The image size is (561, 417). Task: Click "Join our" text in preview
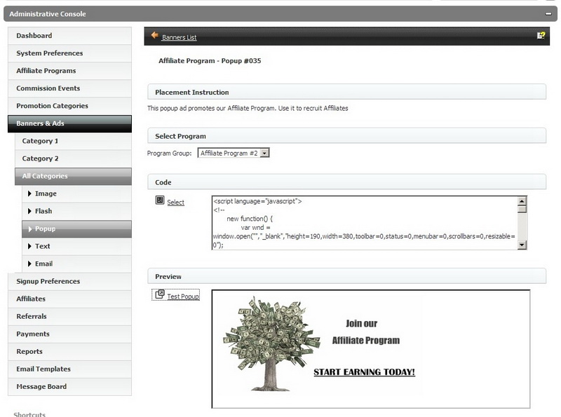pyautogui.click(x=361, y=324)
